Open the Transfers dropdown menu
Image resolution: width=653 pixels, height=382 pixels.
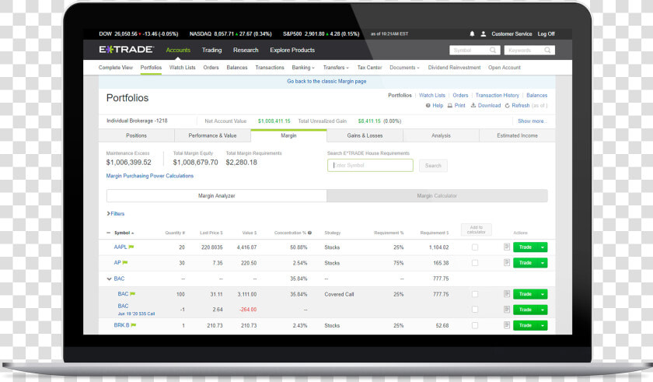pos(336,68)
